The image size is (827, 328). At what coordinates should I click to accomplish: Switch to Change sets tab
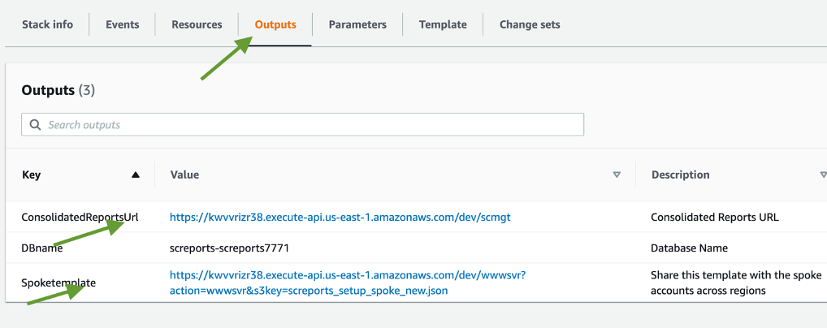(530, 24)
